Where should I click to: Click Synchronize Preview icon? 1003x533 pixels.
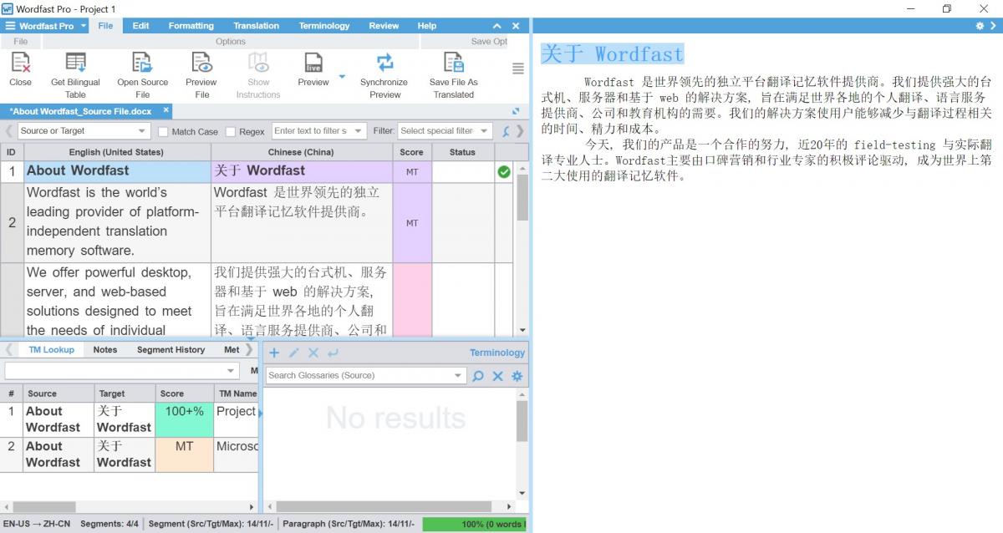[384, 63]
